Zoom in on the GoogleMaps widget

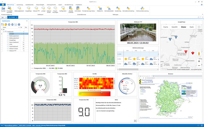tap(199, 61)
